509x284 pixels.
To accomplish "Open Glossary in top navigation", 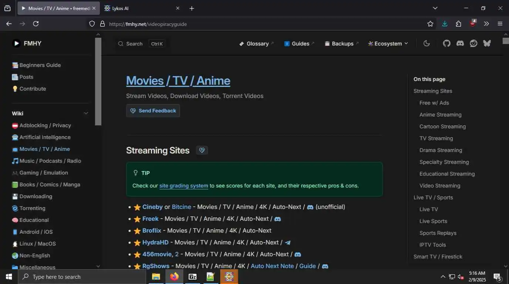I will point(257,43).
